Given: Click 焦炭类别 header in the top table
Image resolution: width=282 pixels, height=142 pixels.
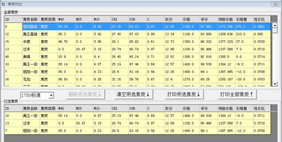Looking at the screenshot, I should tap(49, 19).
